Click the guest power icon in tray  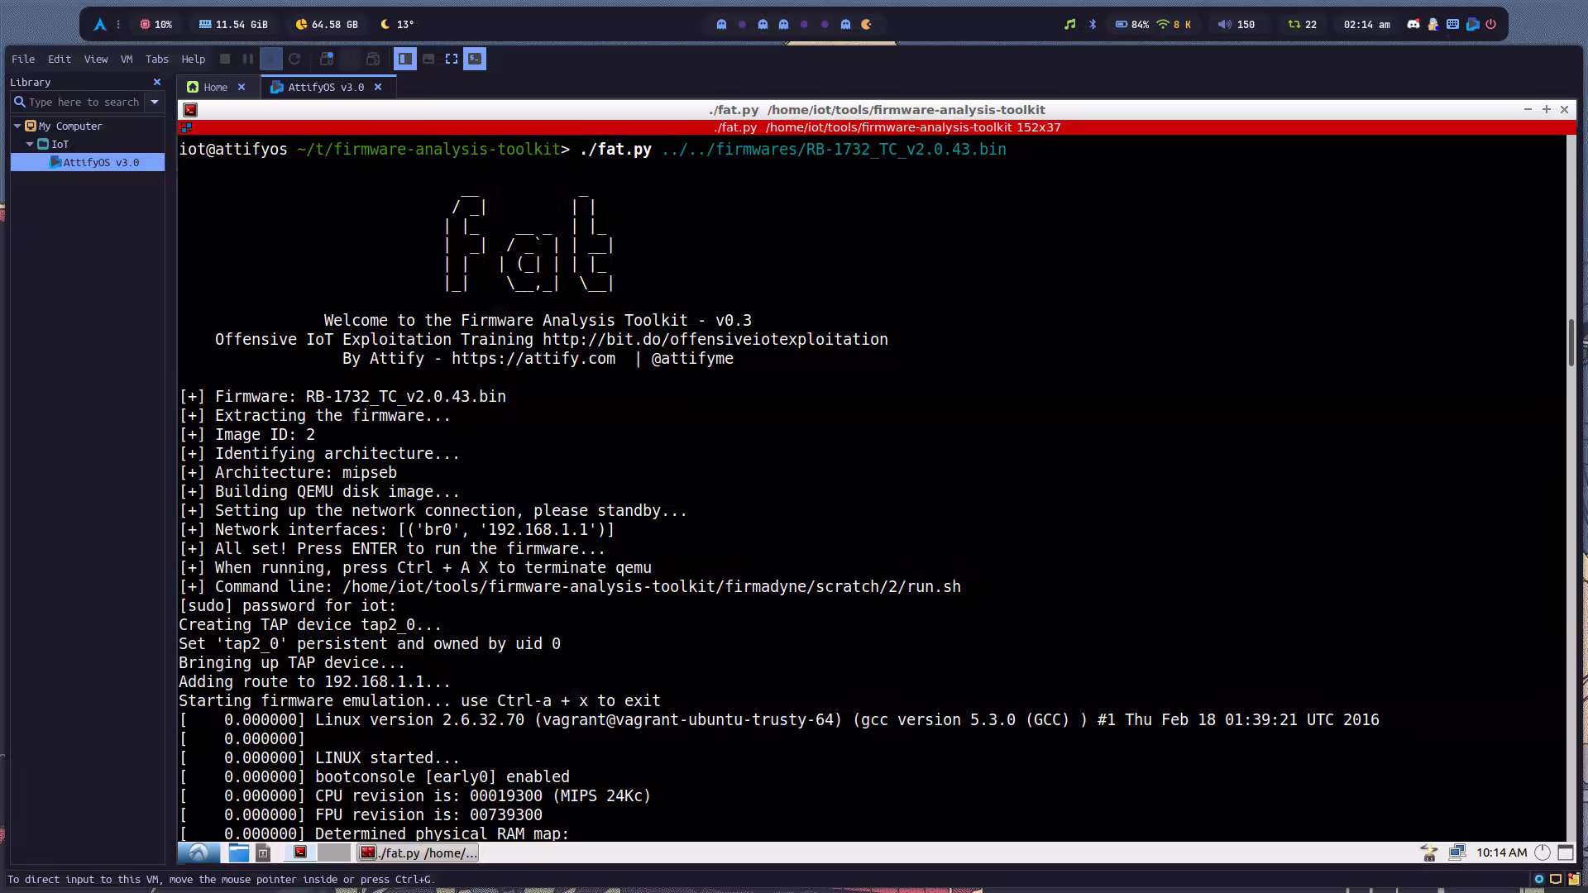click(1543, 852)
